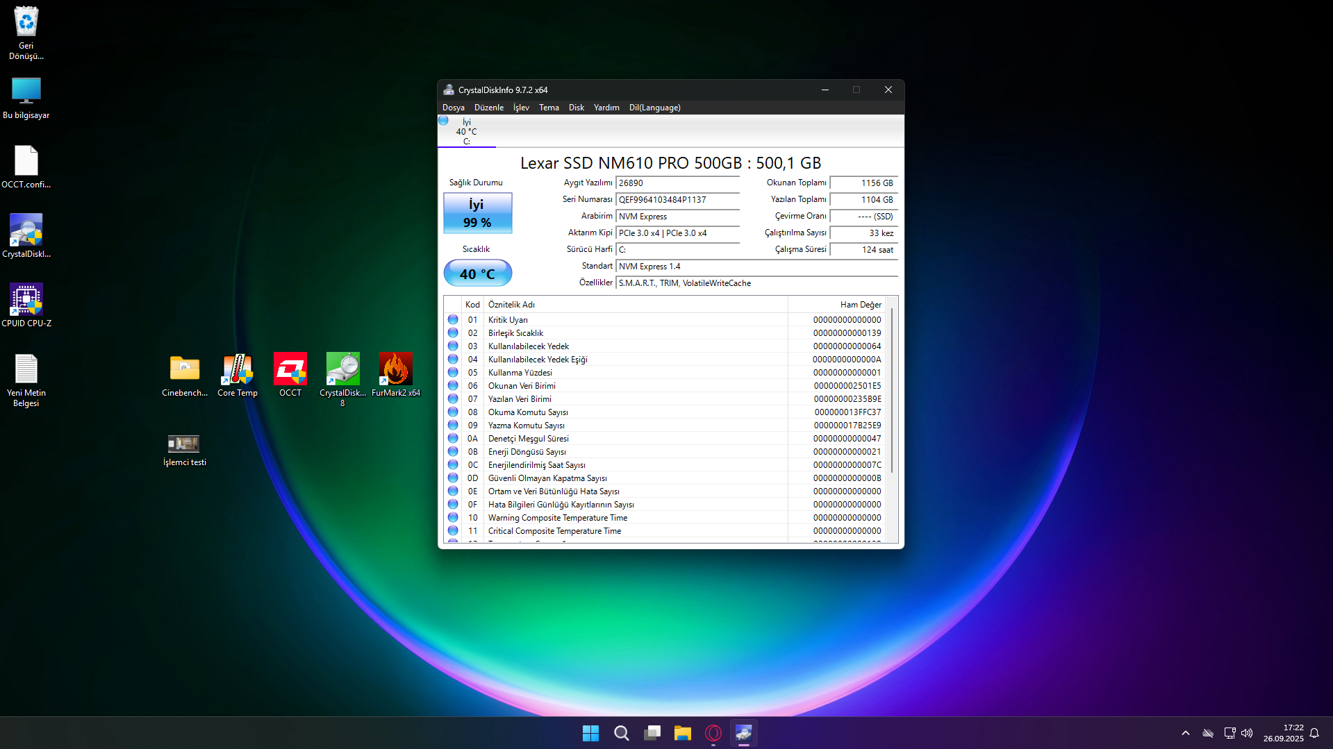
Task: Select the Bu bilgisayar desktop icon
Action: click(x=26, y=98)
